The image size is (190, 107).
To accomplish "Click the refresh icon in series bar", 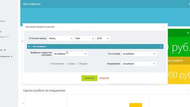I will (x=161, y=47).
